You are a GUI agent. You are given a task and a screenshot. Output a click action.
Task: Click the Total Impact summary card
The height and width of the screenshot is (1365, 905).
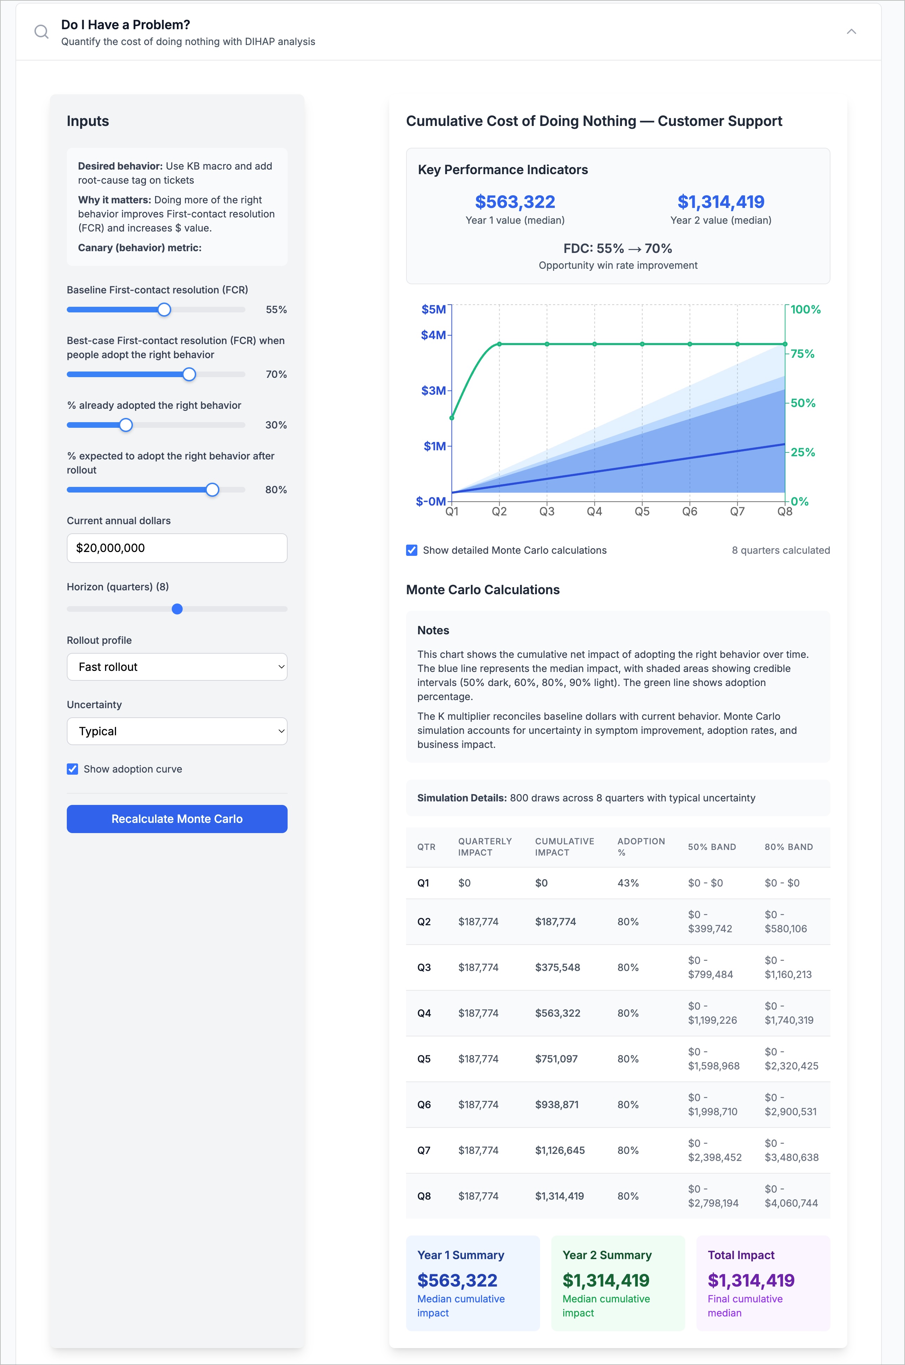763,1283
